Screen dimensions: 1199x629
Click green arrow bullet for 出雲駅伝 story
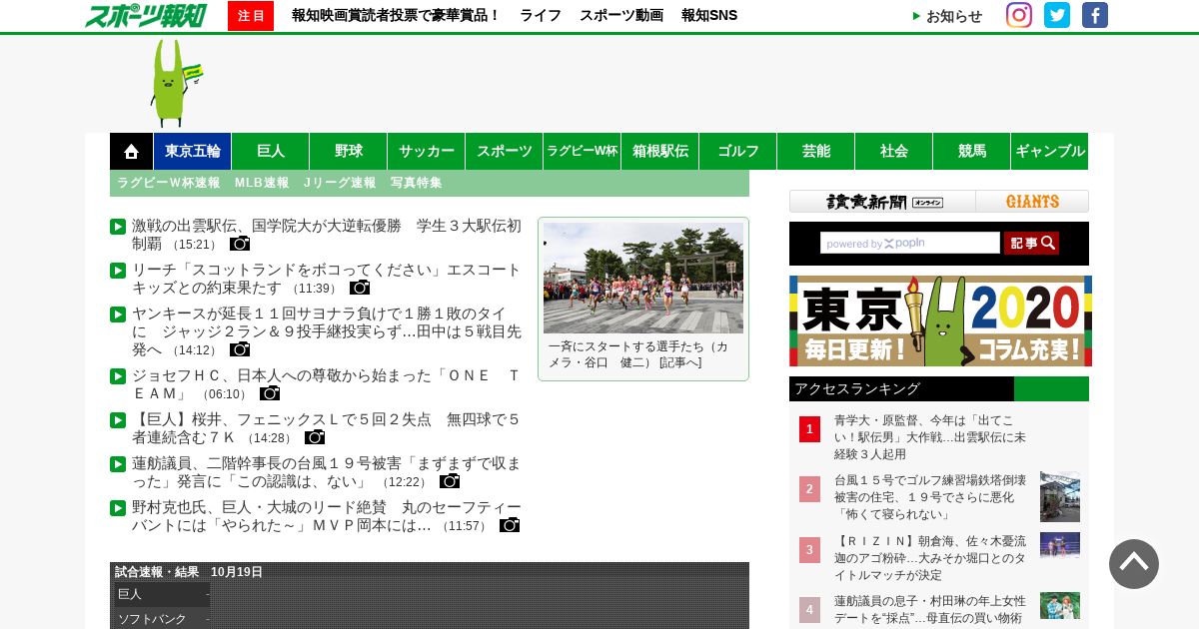tap(118, 227)
